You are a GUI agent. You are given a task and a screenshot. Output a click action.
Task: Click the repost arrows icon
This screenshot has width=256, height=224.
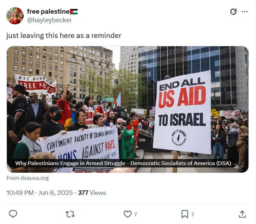tap(70, 214)
